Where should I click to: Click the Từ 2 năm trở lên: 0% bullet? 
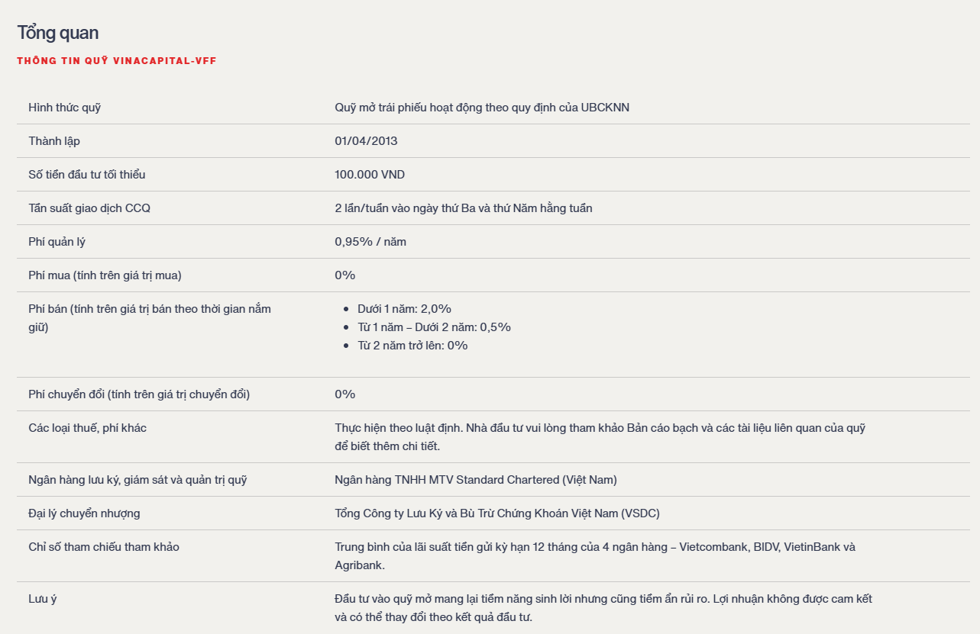pyautogui.click(x=412, y=346)
